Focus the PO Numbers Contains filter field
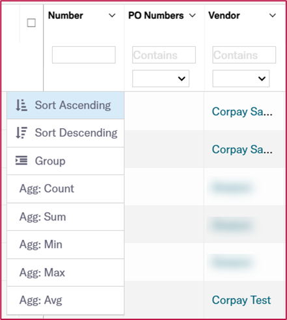The image size is (287, 320). (164, 55)
